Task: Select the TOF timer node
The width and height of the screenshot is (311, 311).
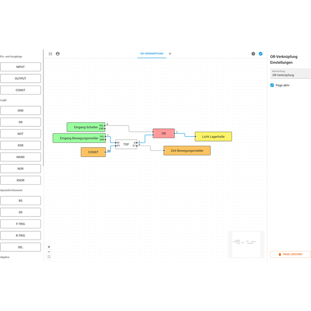Action: click(x=126, y=144)
